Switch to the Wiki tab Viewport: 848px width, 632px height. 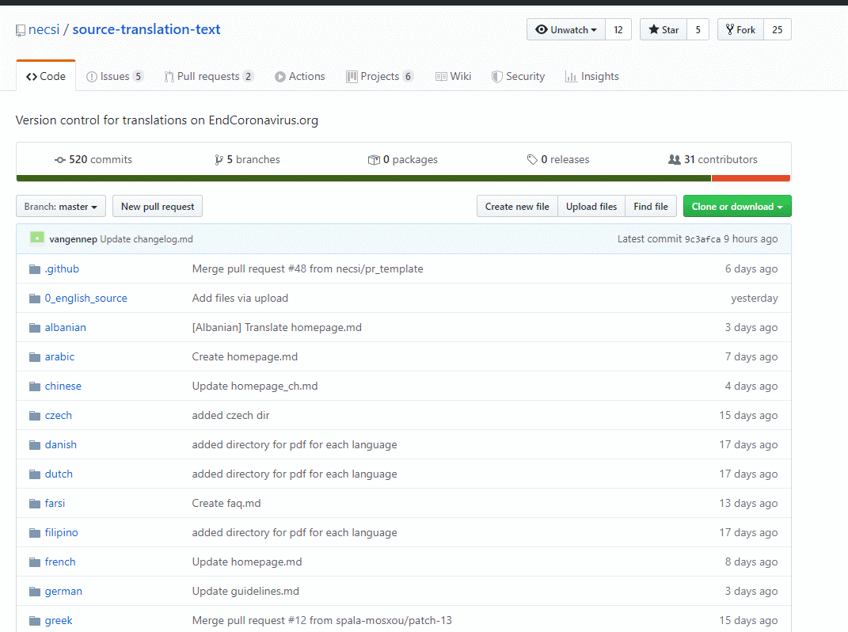click(453, 76)
